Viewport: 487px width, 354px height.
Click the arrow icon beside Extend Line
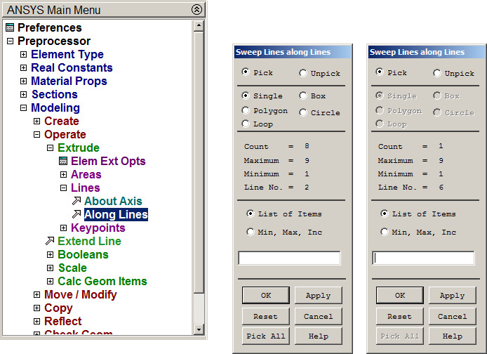(x=50, y=242)
